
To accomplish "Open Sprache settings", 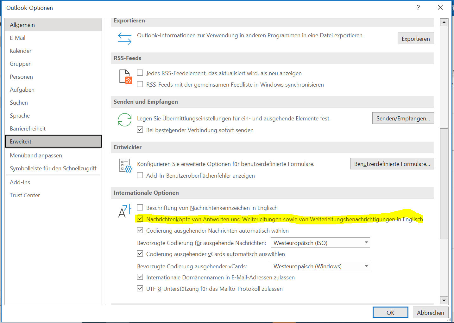I will pyautogui.click(x=53, y=115).
